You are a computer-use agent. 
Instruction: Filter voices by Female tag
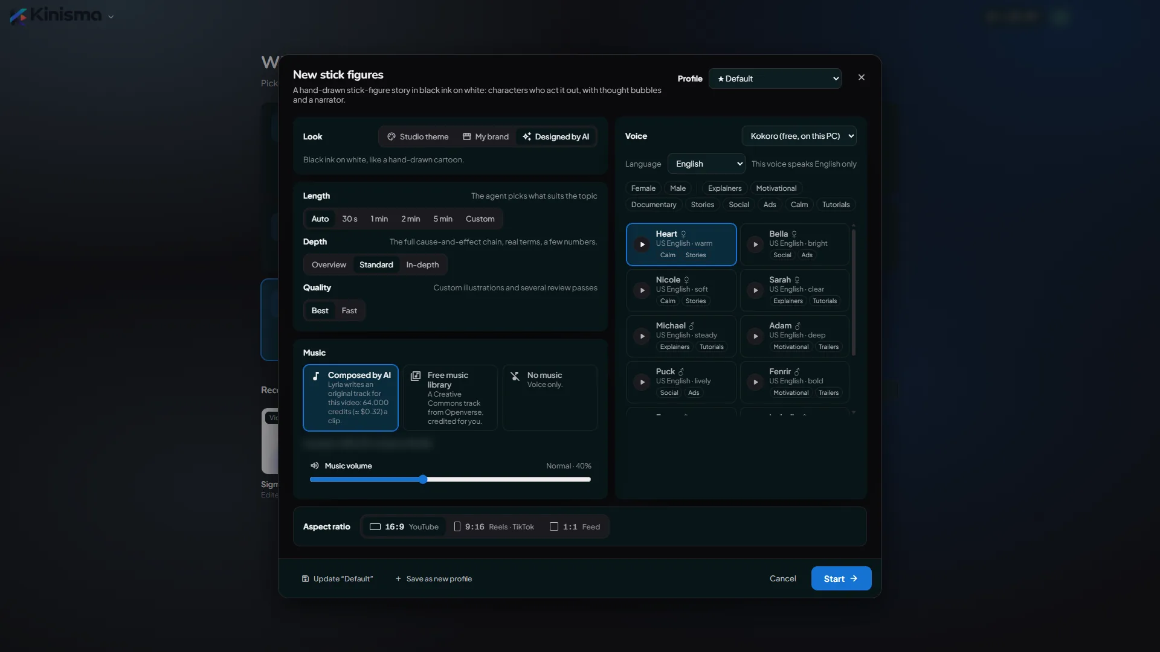point(643,188)
